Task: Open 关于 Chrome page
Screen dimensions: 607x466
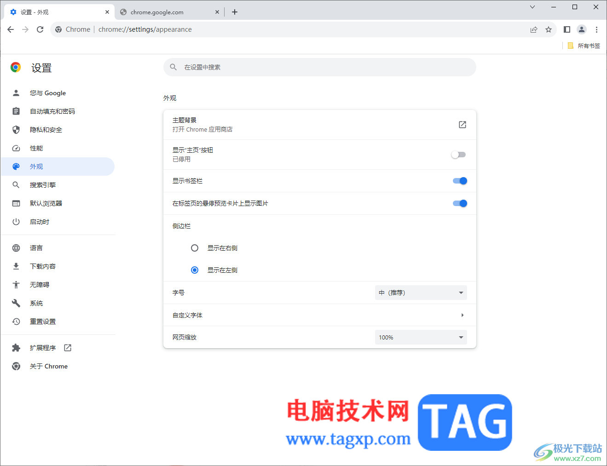Action: coord(58,366)
